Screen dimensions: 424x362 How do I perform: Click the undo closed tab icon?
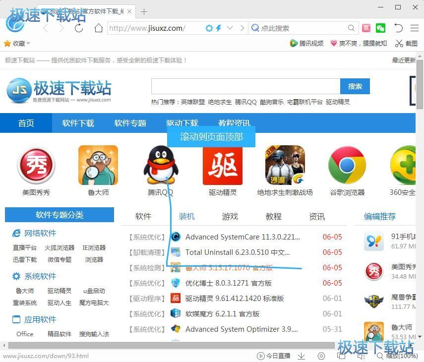pos(398,28)
